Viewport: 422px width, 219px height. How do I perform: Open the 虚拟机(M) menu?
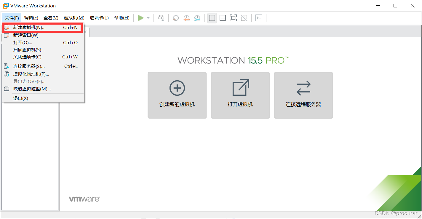[74, 18]
